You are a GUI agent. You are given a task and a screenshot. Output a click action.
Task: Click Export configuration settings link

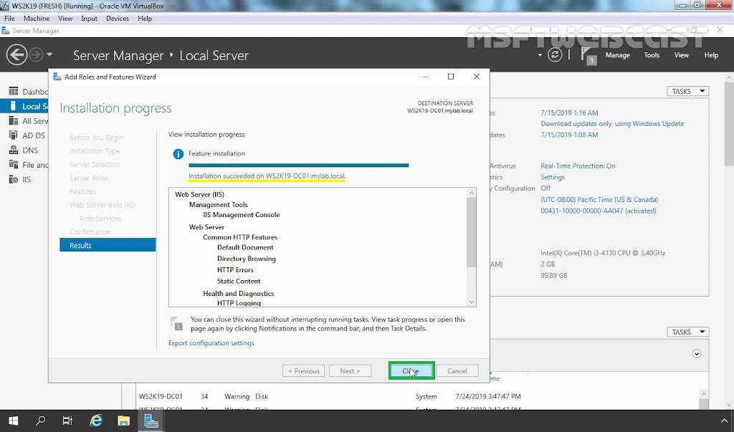coord(211,343)
